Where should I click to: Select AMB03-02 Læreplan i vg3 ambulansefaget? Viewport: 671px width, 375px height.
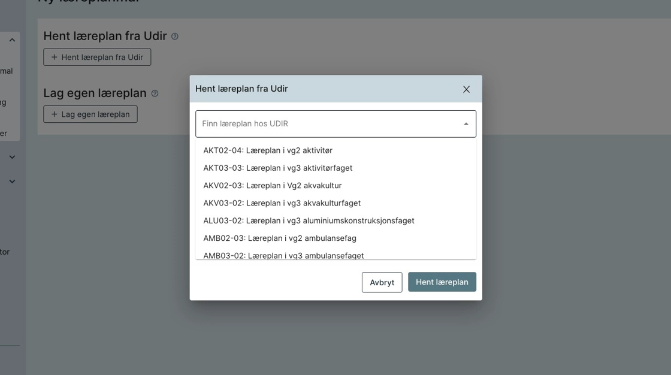coord(283,255)
